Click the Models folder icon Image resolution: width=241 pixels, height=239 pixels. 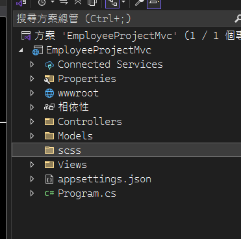[49, 136]
